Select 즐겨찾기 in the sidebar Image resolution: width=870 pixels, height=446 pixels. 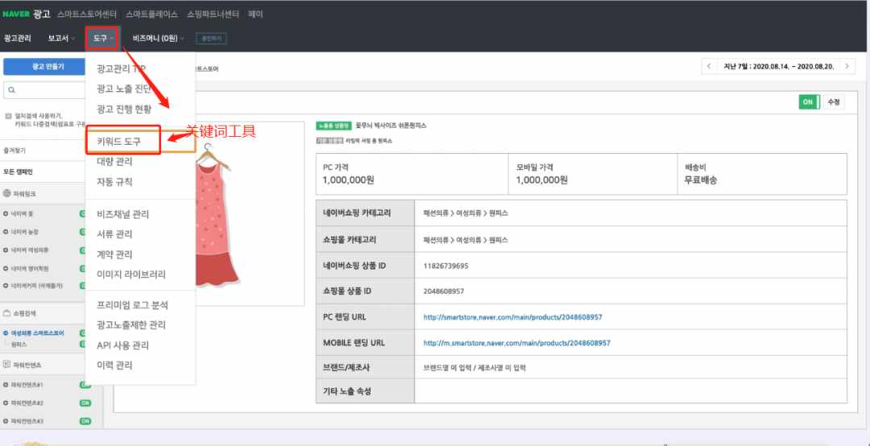point(14,151)
